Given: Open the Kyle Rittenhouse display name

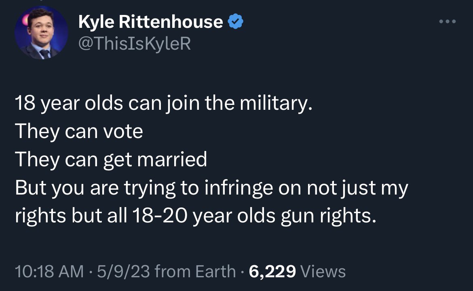Looking at the screenshot, I should pyautogui.click(x=150, y=22).
